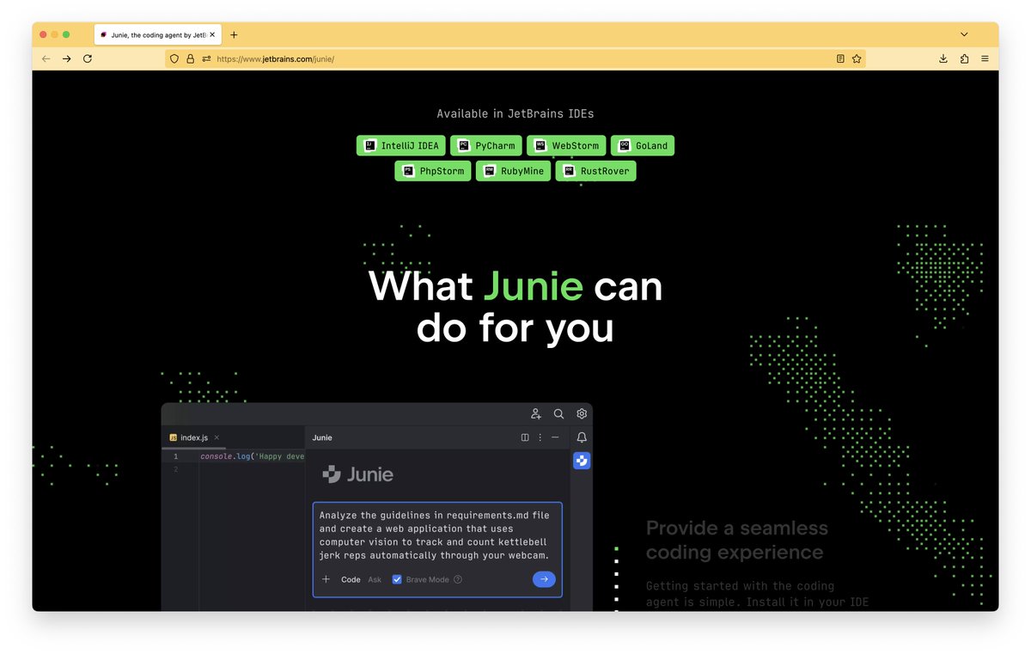
Task: Click the 'Junie' panel title label
Action: click(322, 437)
